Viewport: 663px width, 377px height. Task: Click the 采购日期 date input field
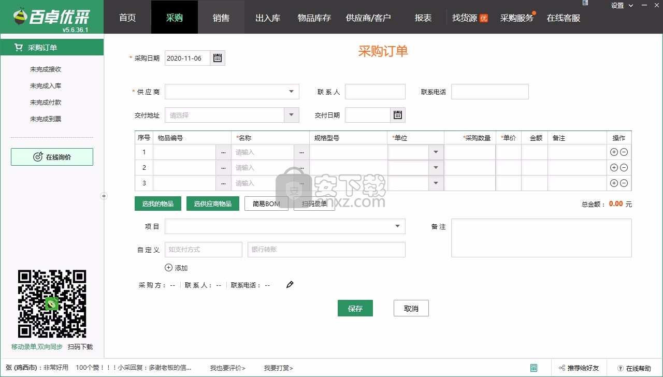188,58
